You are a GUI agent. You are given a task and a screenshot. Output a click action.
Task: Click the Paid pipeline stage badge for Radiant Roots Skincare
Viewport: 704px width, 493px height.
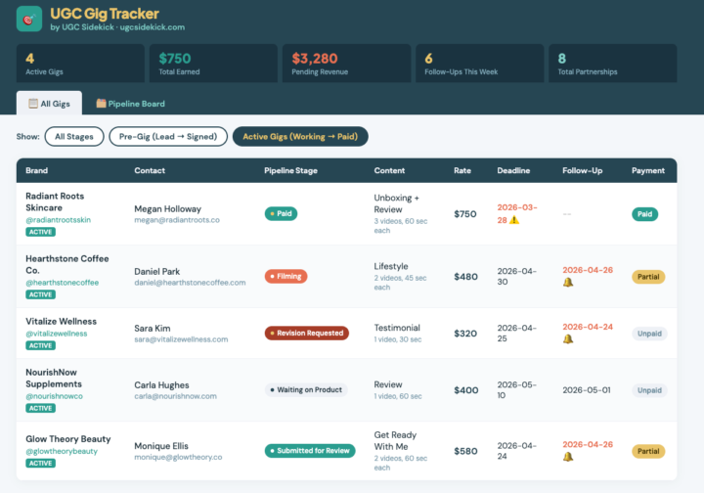(x=281, y=213)
